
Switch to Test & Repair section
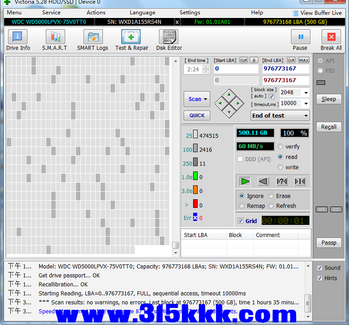click(x=131, y=37)
